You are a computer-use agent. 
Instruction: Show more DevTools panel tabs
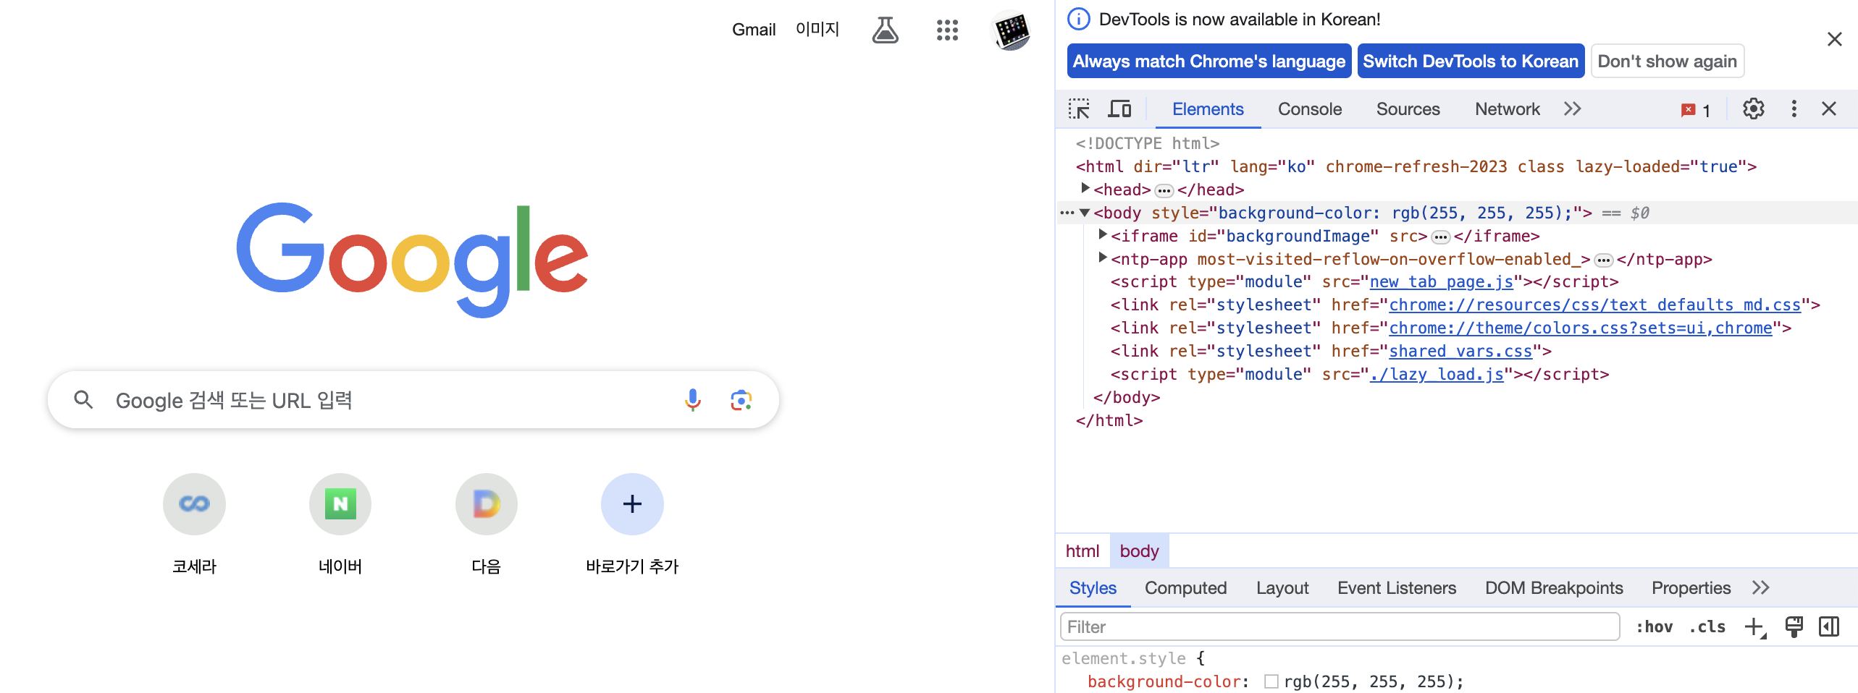coord(1572,109)
